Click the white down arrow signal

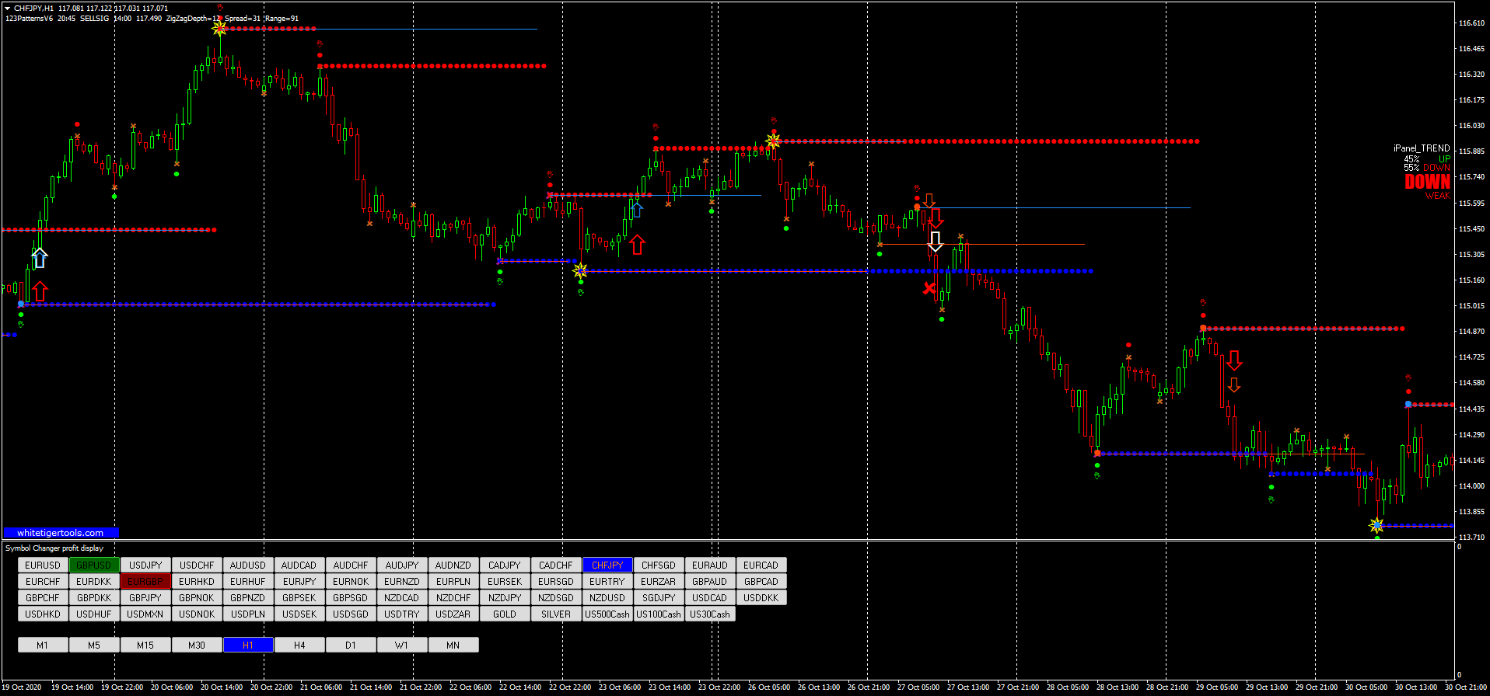click(x=936, y=242)
